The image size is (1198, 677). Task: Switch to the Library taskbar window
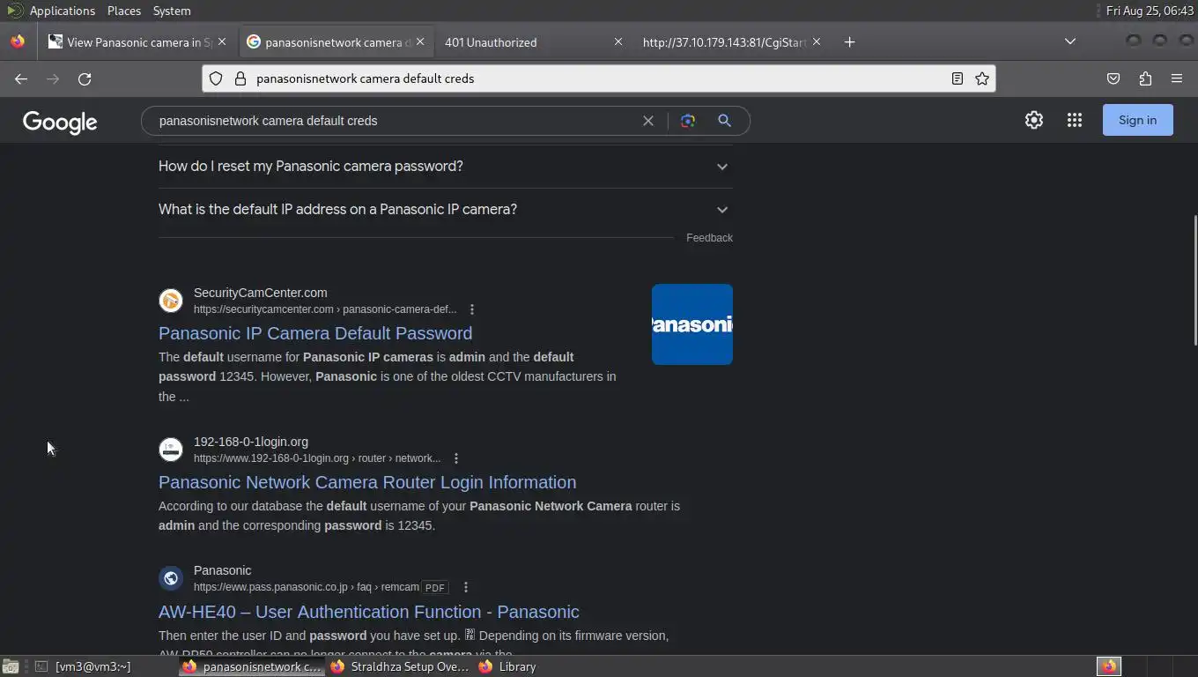coord(508,666)
